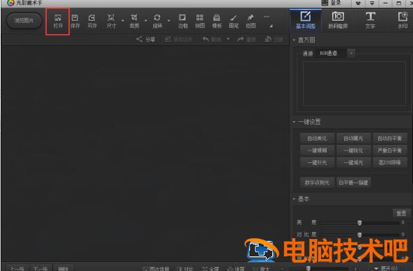Apply 自动白平衡 auto white balance
The width and height of the screenshot is (413, 271).
[390, 138]
